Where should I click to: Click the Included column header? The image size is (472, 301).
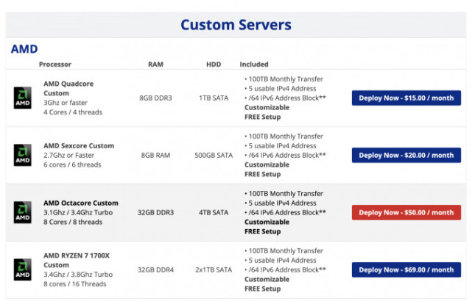click(x=254, y=64)
